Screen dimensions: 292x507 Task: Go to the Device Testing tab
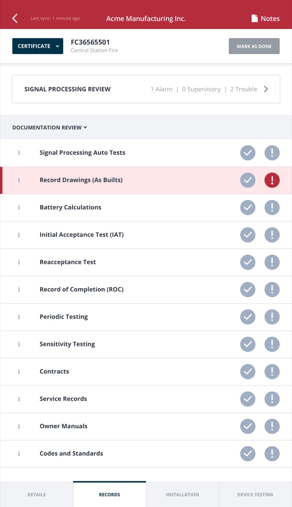[x=255, y=494]
